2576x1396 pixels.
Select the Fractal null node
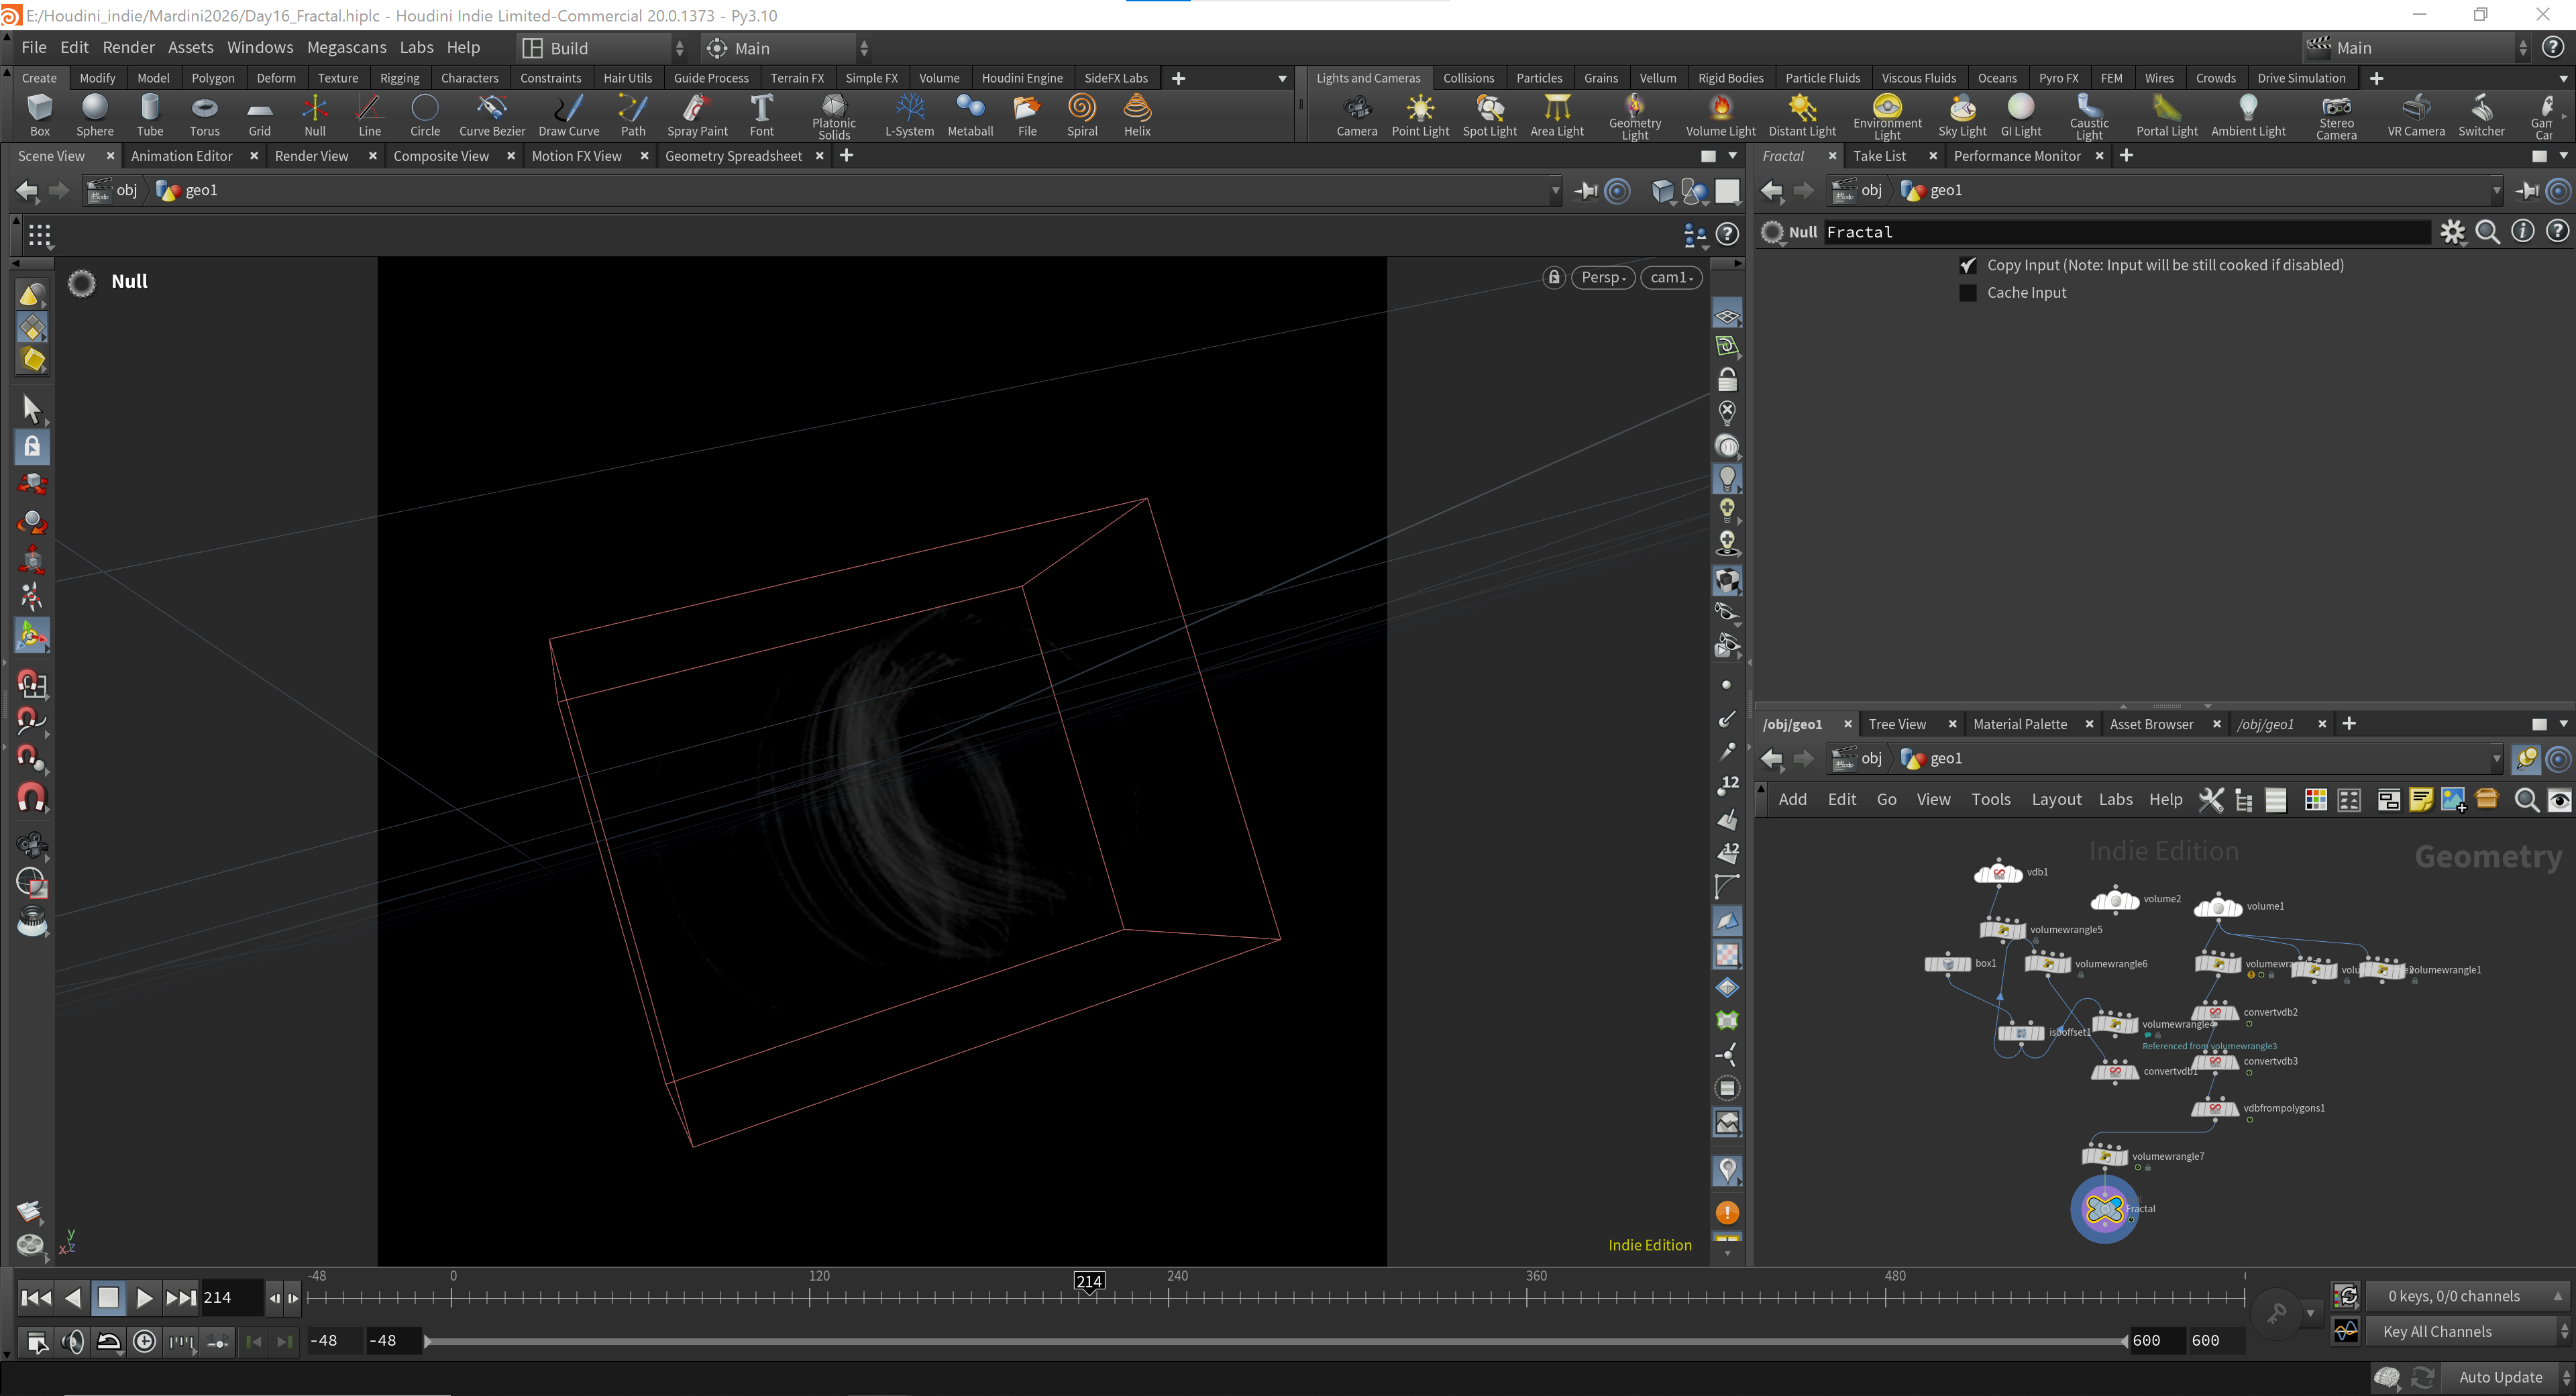[2104, 1209]
